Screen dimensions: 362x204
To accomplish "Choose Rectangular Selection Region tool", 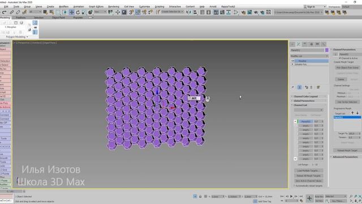I will [x=58, y=12].
